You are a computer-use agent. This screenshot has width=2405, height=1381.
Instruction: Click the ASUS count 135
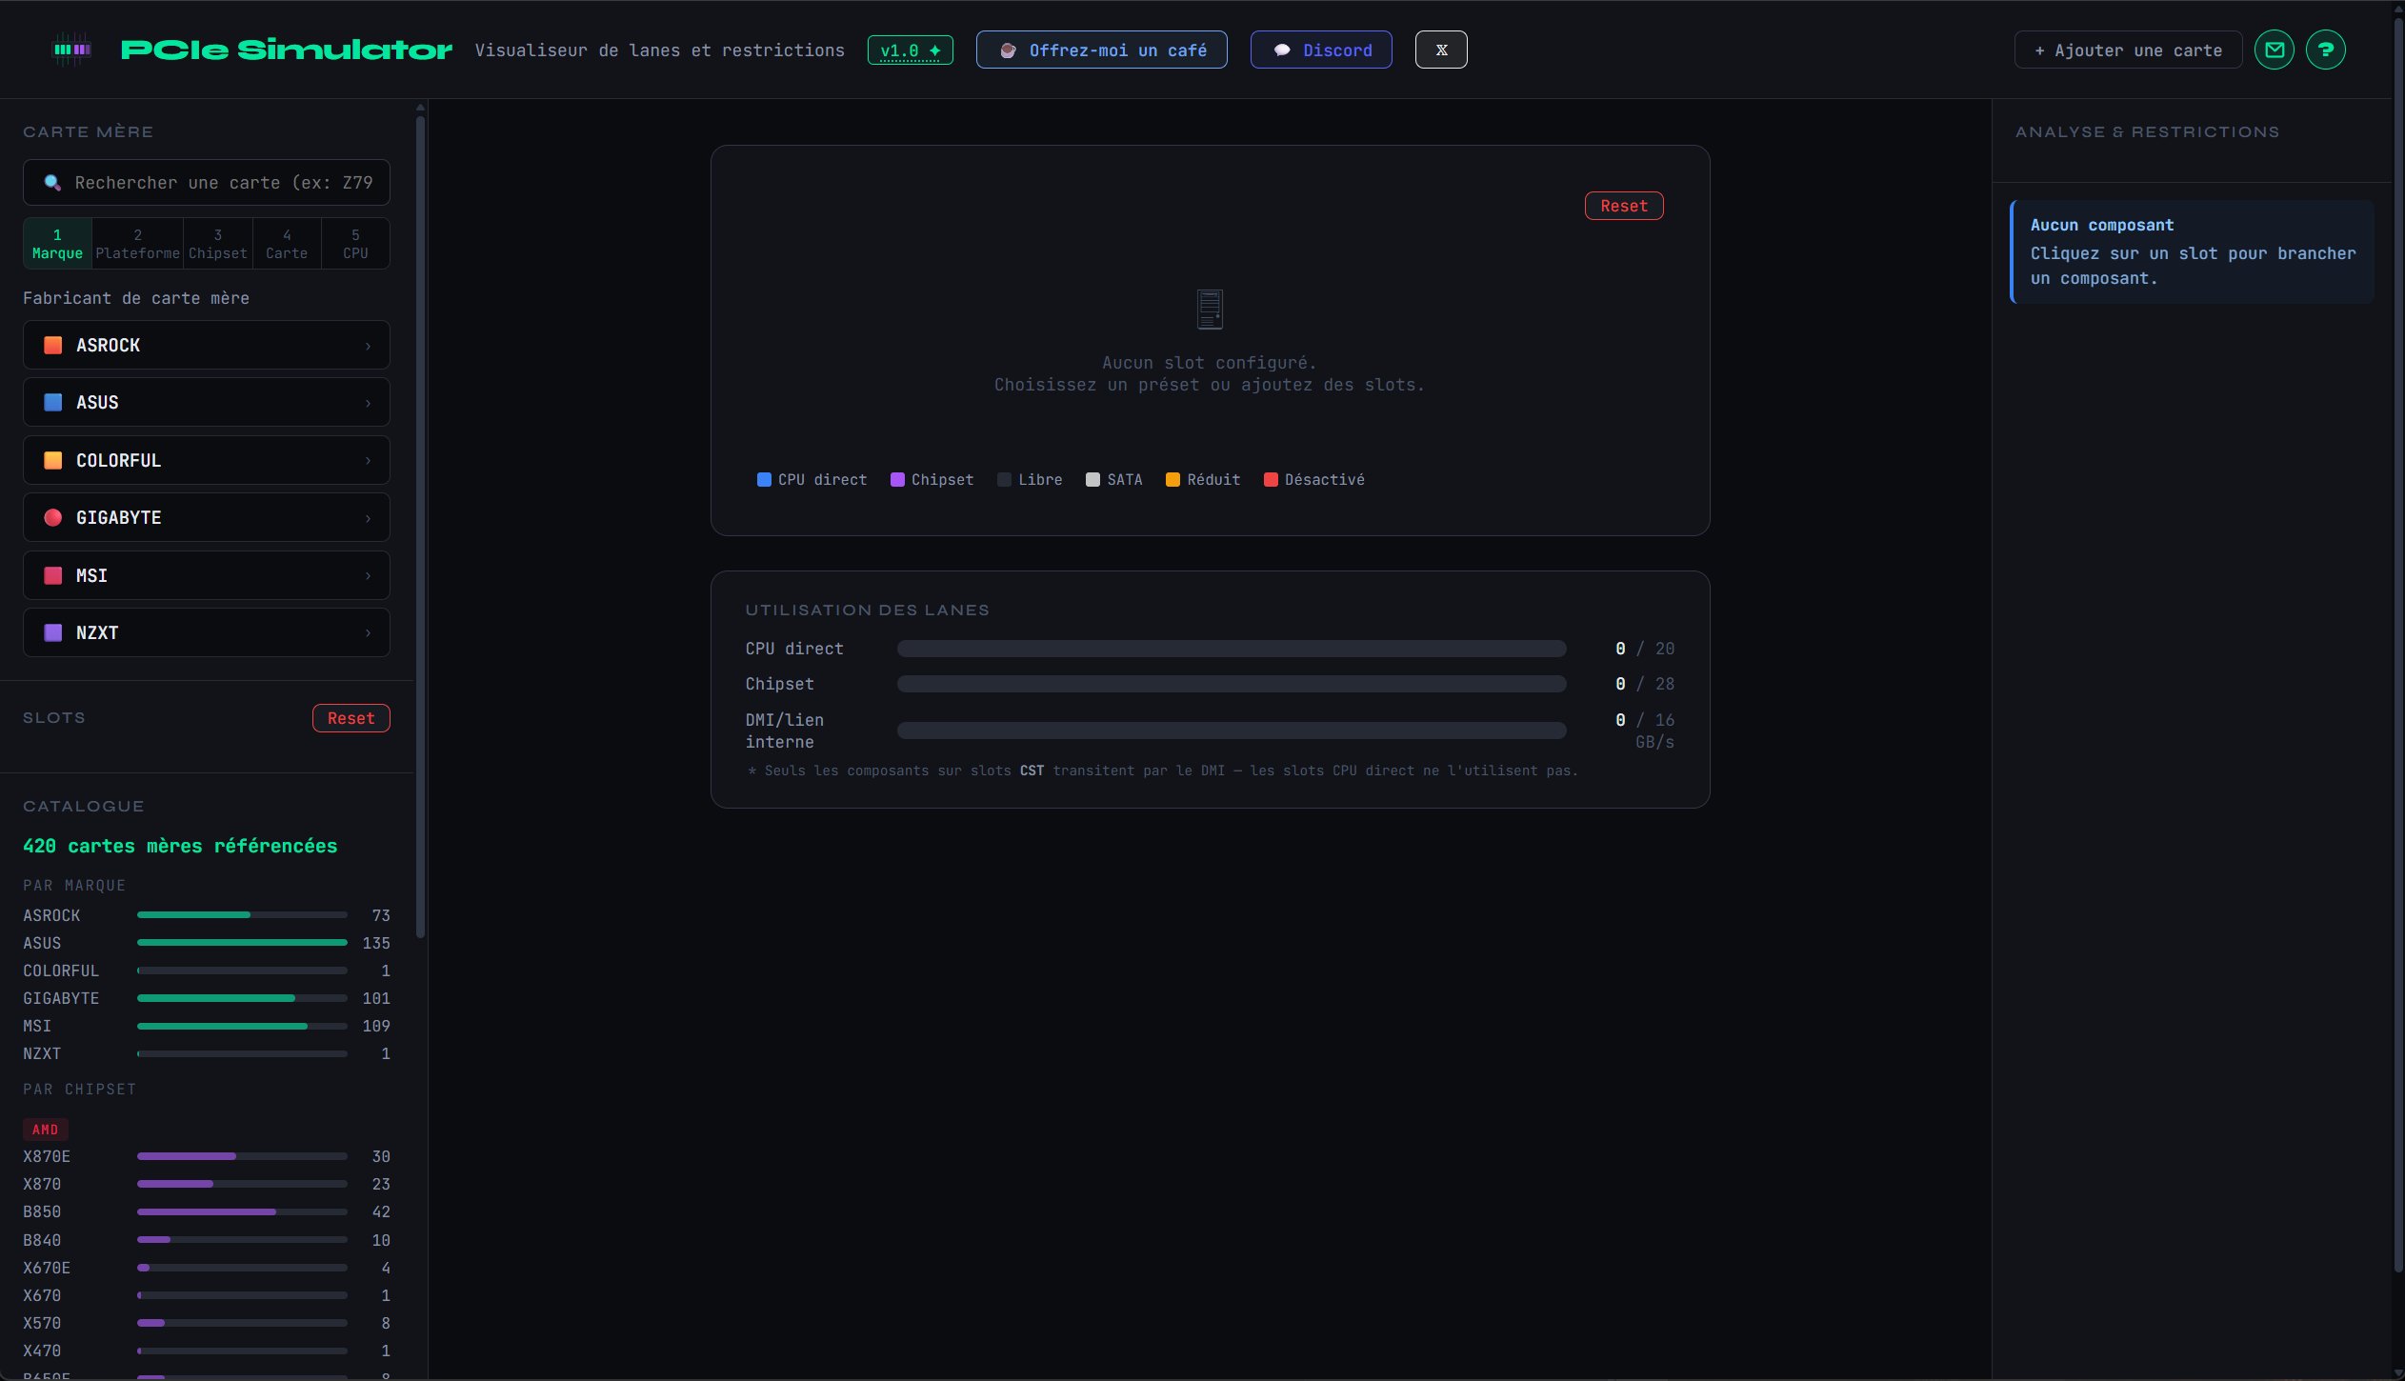coord(376,943)
